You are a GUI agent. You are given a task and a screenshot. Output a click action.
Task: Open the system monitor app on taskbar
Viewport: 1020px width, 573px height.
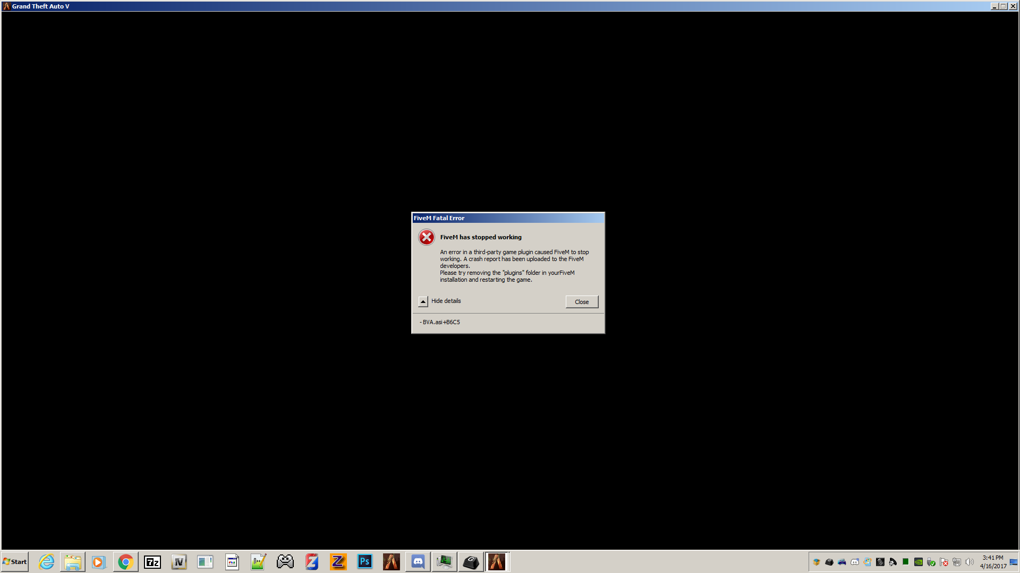coord(445,562)
